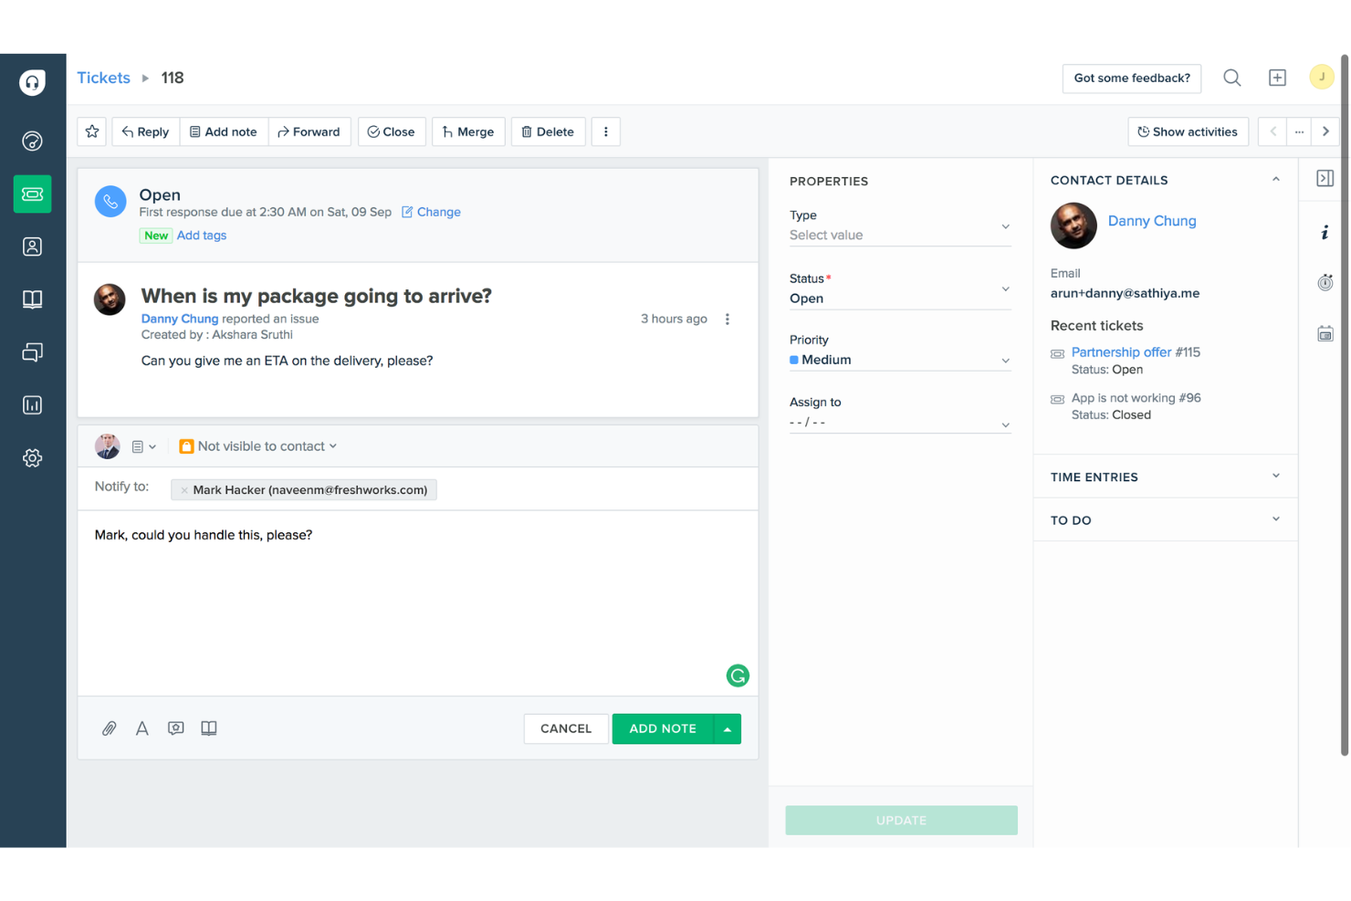Select the Contacts icon in the left sidebar
This screenshot has width=1351, height=901.
(x=33, y=246)
